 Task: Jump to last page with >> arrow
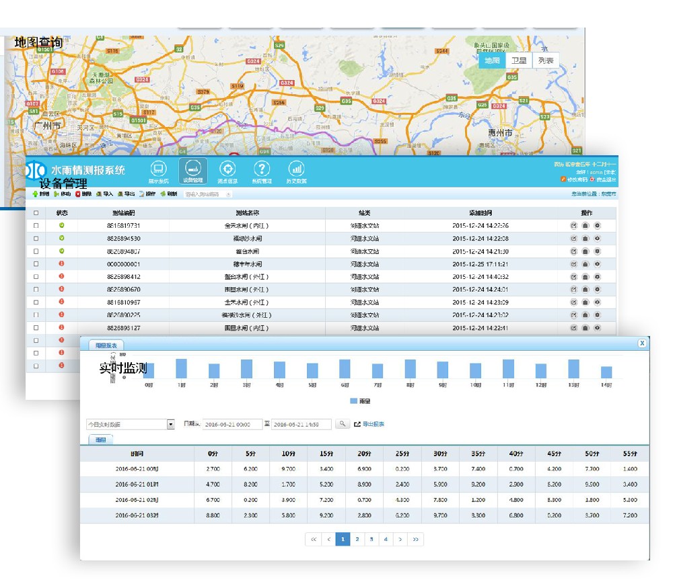tap(416, 539)
